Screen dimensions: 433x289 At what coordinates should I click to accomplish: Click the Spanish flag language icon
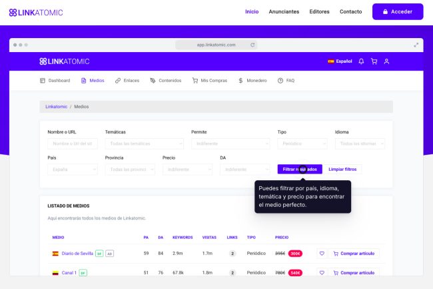[331, 61]
